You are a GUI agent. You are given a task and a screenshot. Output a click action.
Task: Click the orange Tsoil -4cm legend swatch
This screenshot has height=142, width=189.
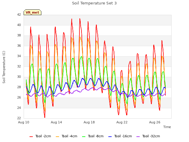pos(58,137)
